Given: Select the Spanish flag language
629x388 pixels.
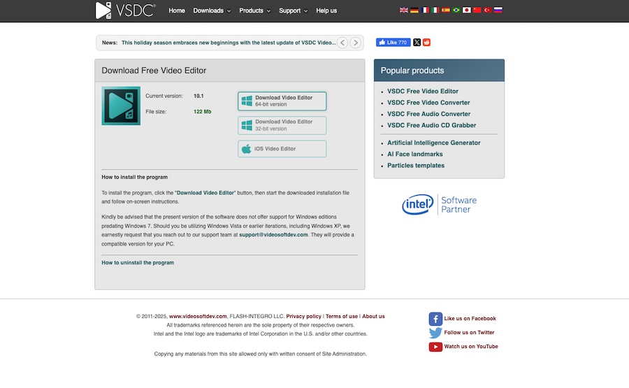Looking at the screenshot, I should point(446,10).
